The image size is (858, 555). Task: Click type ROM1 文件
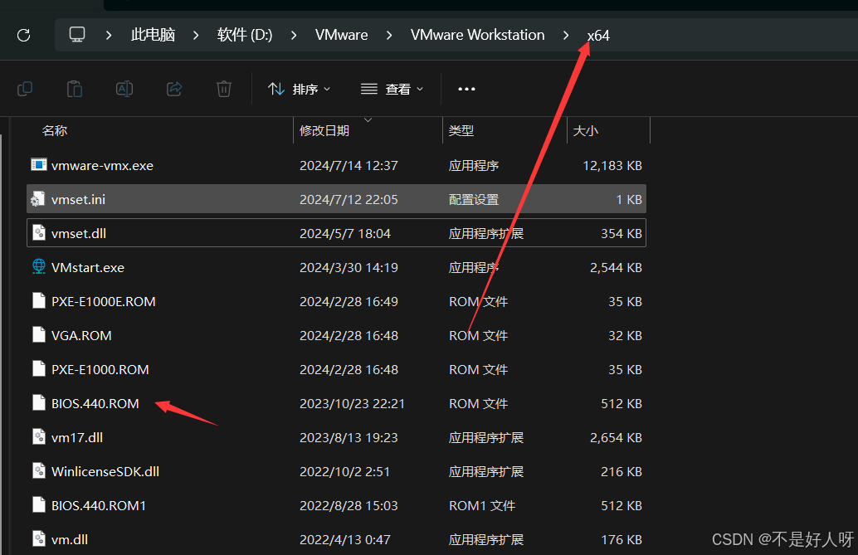point(482,505)
